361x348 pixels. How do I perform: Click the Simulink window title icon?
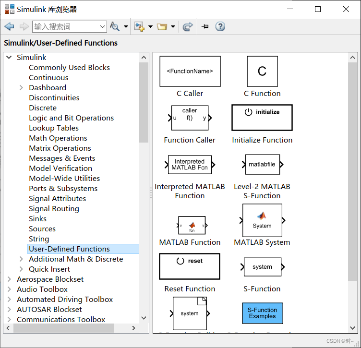pyautogui.click(x=10, y=9)
